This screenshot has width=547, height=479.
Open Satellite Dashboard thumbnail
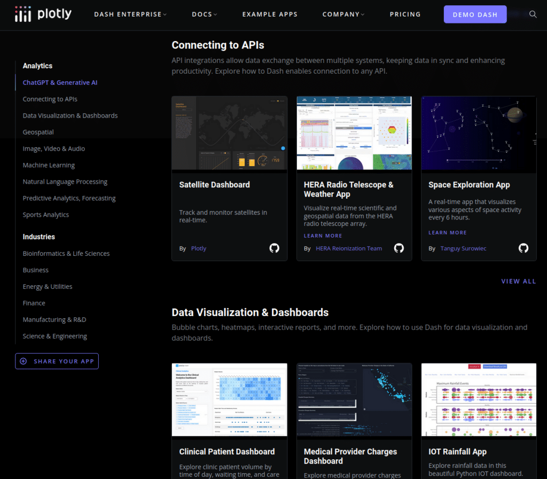(x=230, y=133)
